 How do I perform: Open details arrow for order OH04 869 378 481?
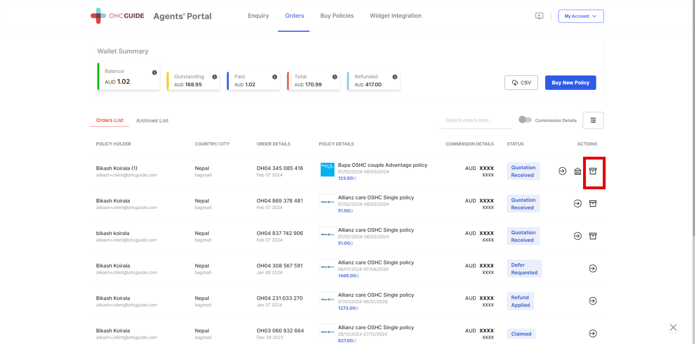(577, 204)
